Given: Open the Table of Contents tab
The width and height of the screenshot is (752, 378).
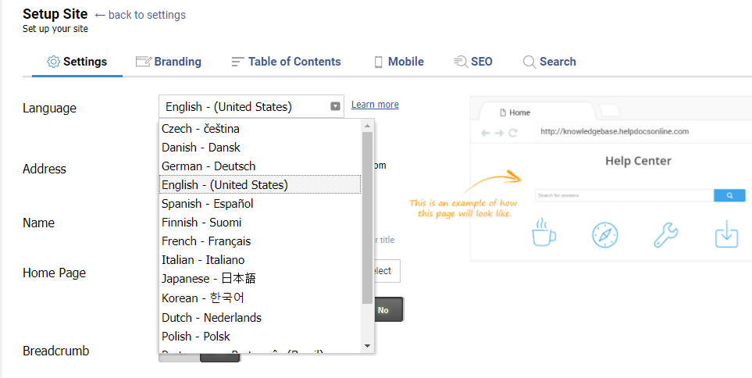Looking at the screenshot, I should (294, 62).
